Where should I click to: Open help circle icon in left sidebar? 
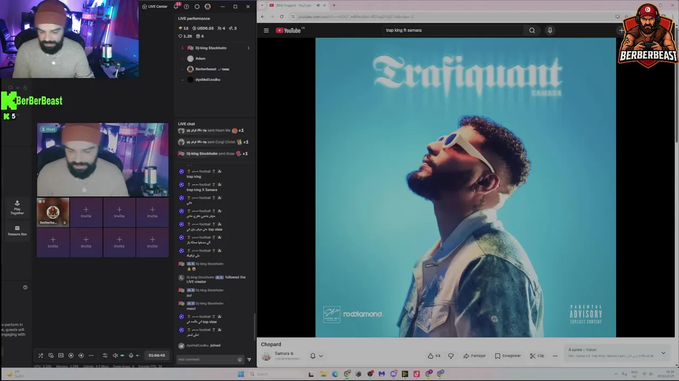pyautogui.click(x=25, y=287)
